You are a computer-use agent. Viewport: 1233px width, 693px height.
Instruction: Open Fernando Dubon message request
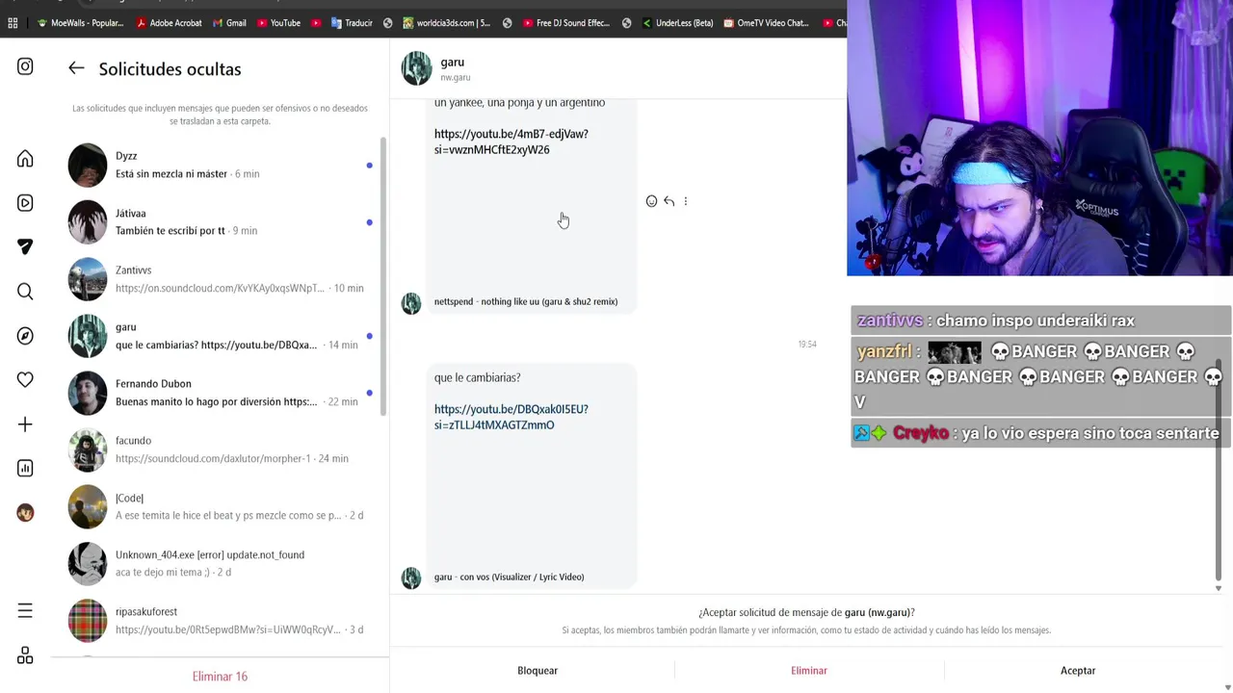(220, 393)
